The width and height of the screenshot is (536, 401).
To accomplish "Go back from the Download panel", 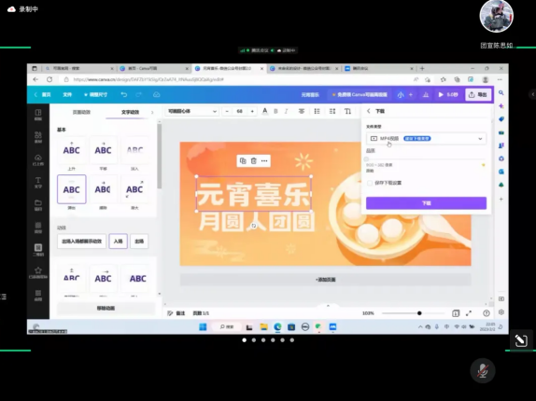I will [x=369, y=111].
